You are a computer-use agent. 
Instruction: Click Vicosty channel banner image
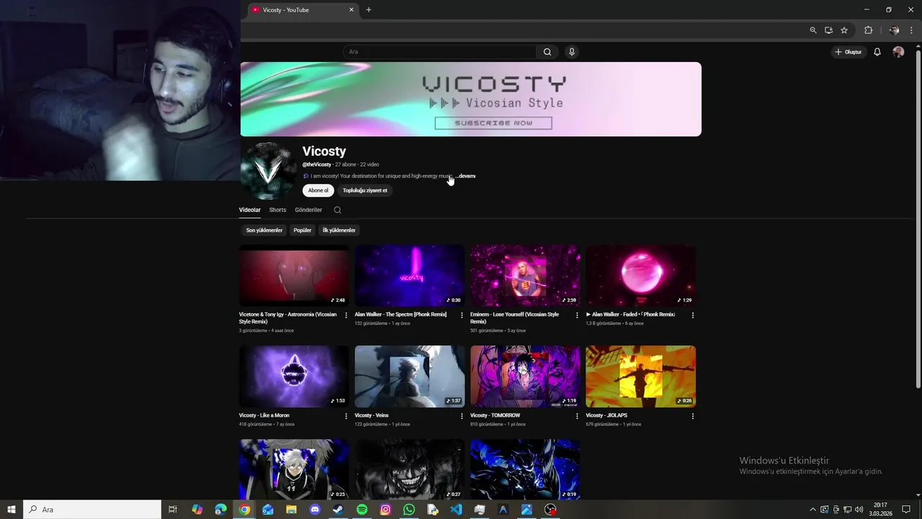(470, 99)
